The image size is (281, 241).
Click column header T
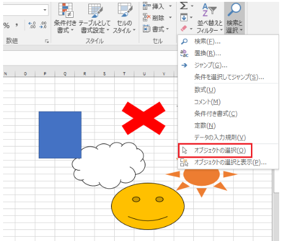pos(124,74)
